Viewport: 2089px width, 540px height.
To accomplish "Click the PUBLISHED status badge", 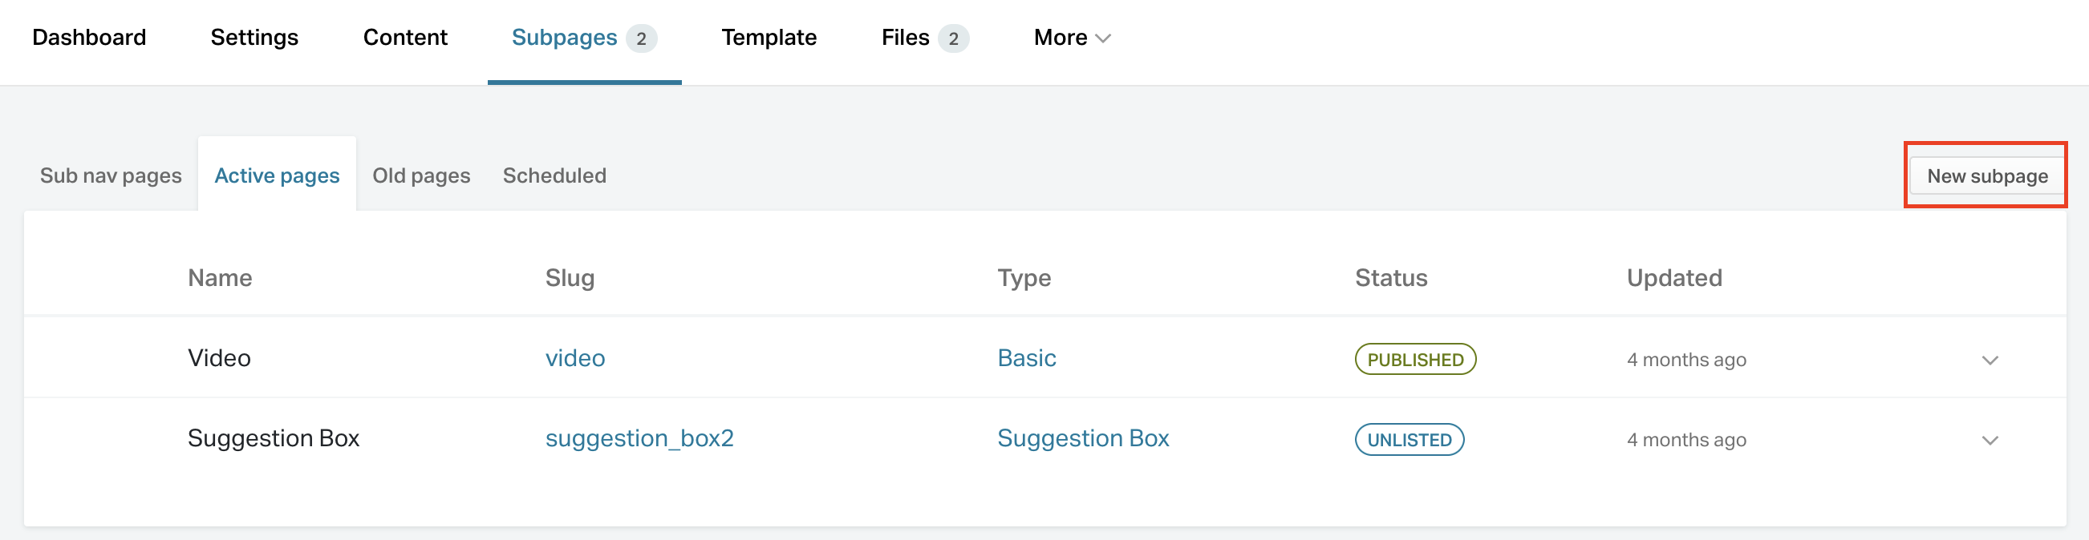I will tap(1414, 360).
